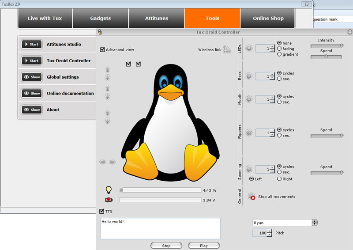Click the middle up arrow beside Tux

(x=108, y=88)
